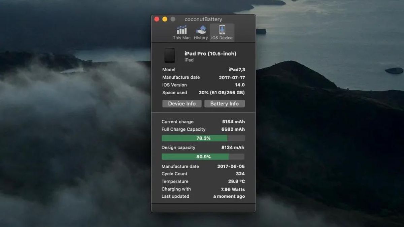404x227 pixels.
Task: Click the iPad Pro device thumbnail
Action: [x=170, y=55]
